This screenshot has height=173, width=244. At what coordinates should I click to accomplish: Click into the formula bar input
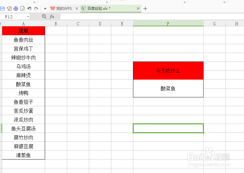pos(152,17)
